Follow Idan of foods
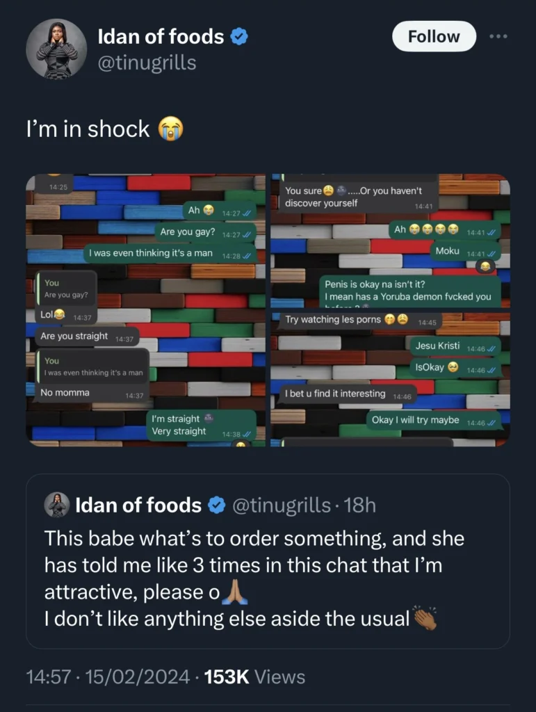This screenshot has height=712, width=536. [x=434, y=37]
